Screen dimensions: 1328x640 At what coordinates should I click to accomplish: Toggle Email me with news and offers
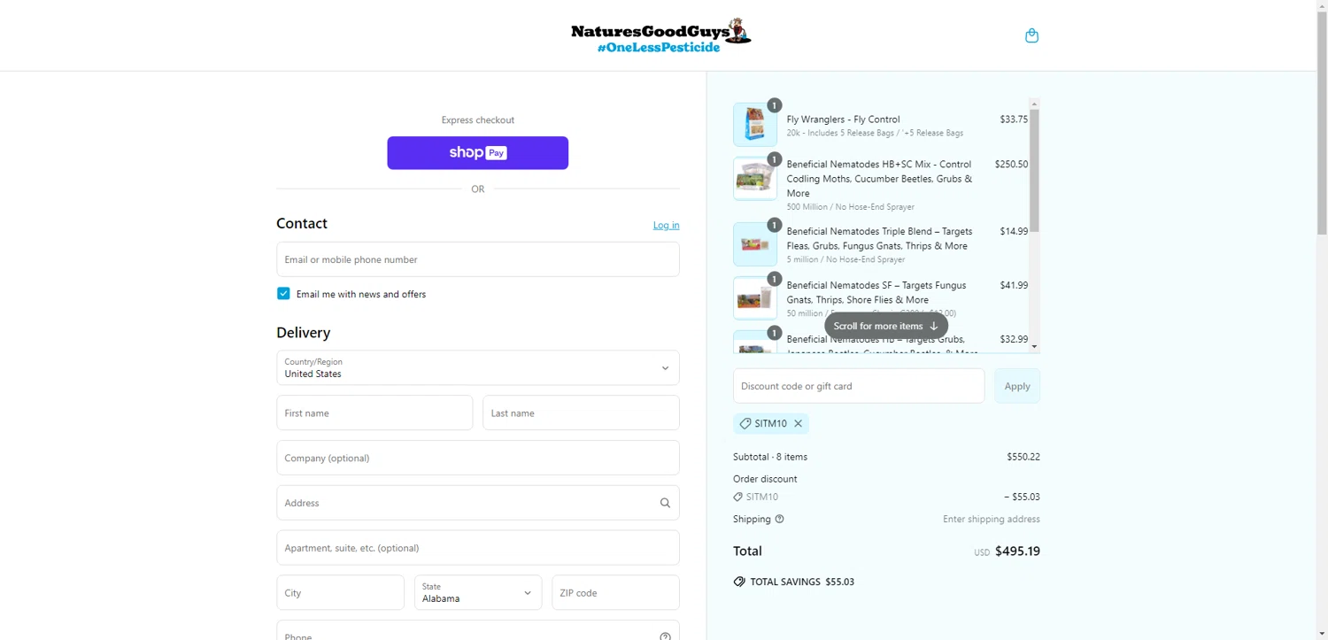click(x=283, y=294)
